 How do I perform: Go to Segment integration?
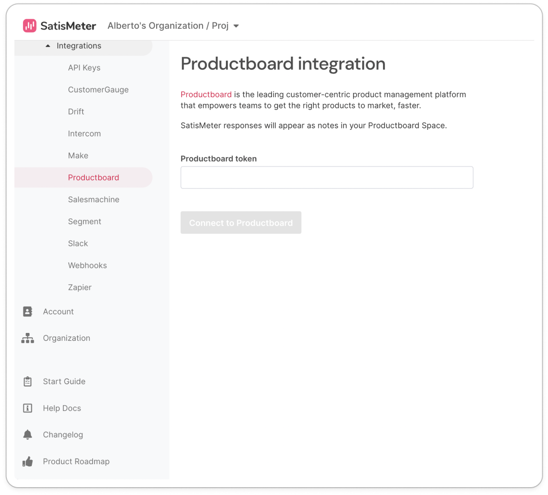pos(84,222)
